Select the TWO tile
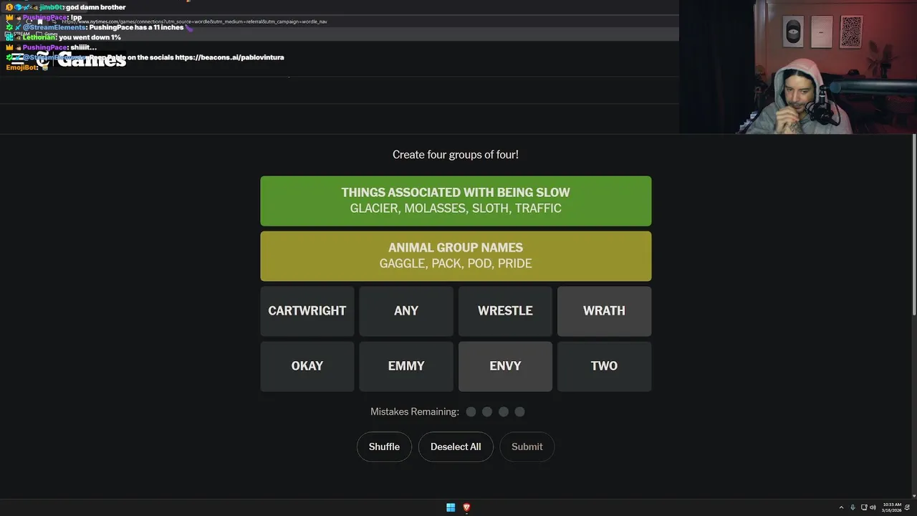The image size is (917, 516). point(604,366)
